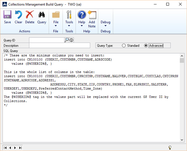Open the File folder icon
The height and width of the screenshot is (151, 187).
click(x=56, y=15)
